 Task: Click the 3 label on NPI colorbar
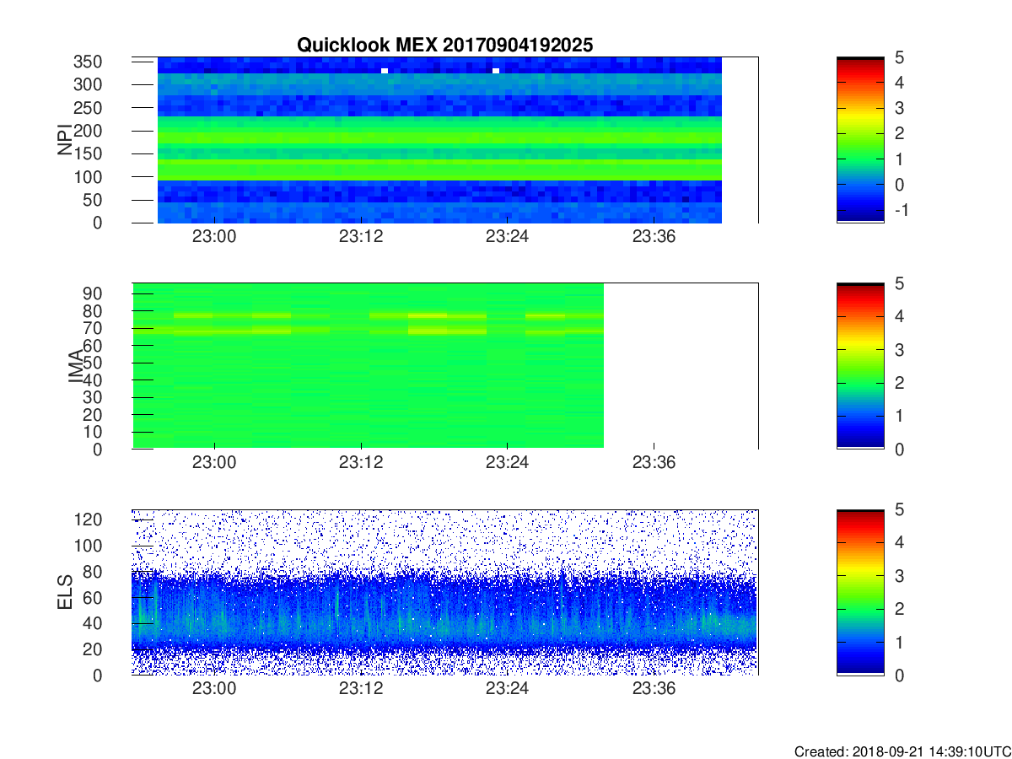(899, 108)
